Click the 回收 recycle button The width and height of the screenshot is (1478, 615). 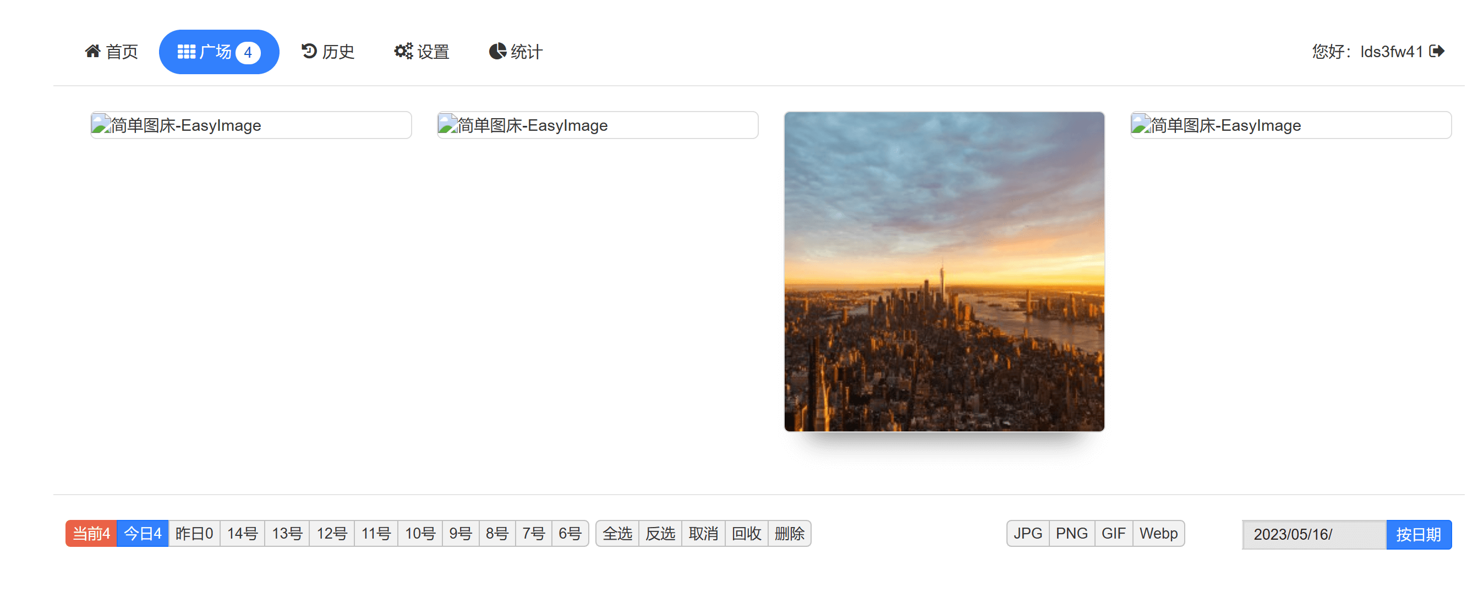(747, 533)
